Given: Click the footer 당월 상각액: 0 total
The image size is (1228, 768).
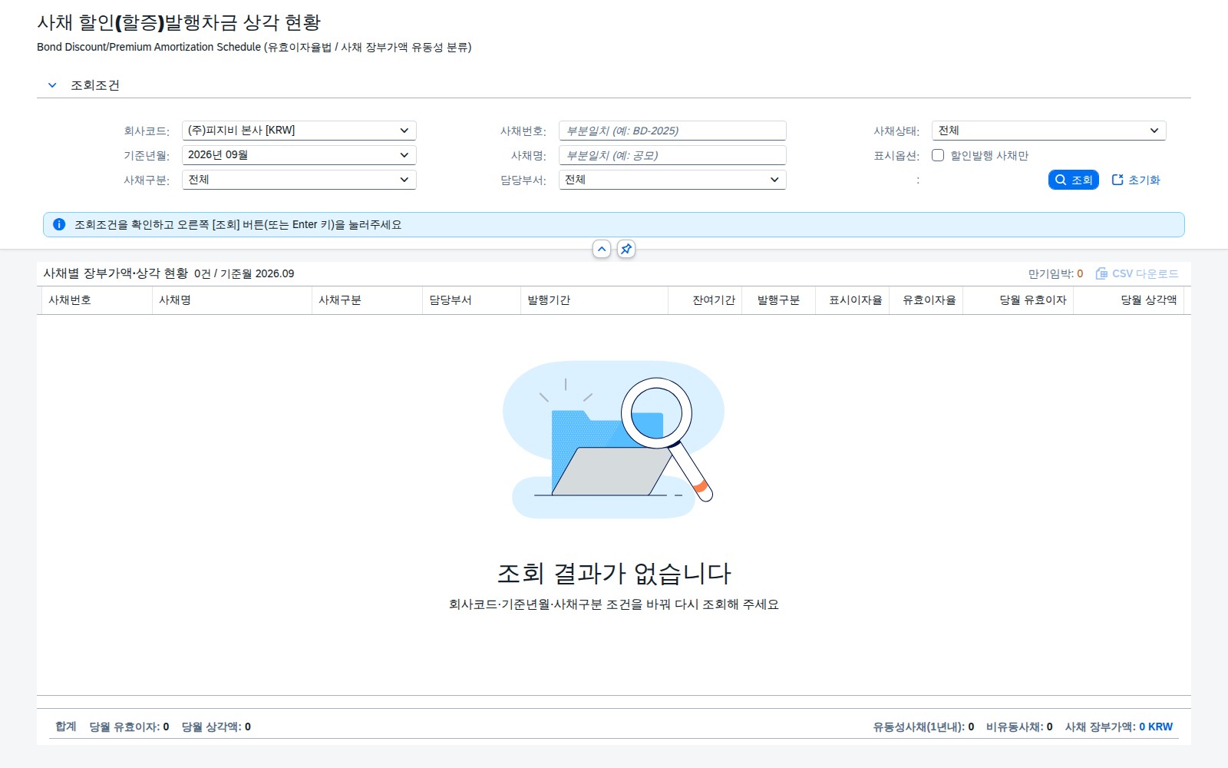Looking at the screenshot, I should (216, 727).
